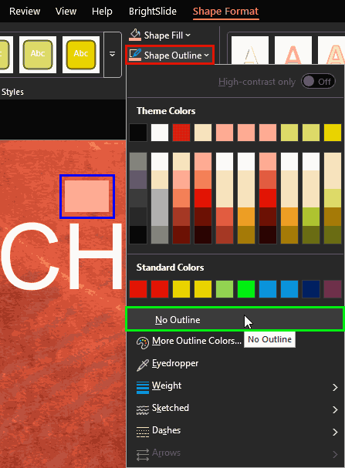Click the More Outline Colors palette icon
The width and height of the screenshot is (345, 468).
point(143,342)
